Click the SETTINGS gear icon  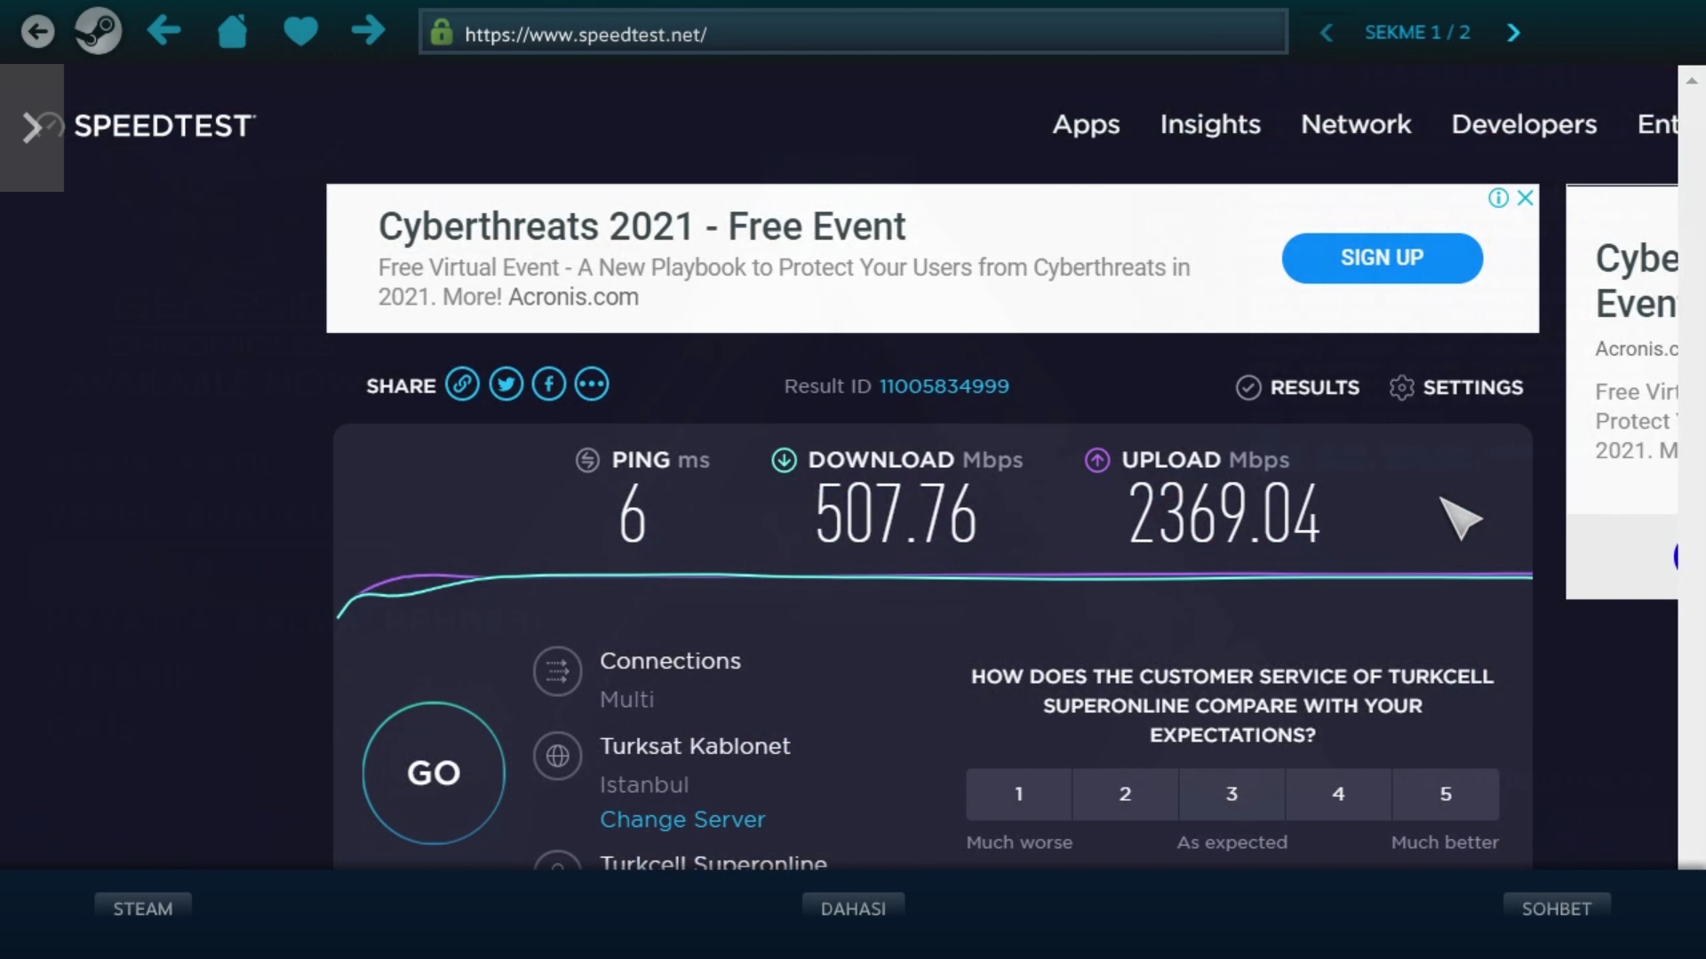(x=1401, y=388)
